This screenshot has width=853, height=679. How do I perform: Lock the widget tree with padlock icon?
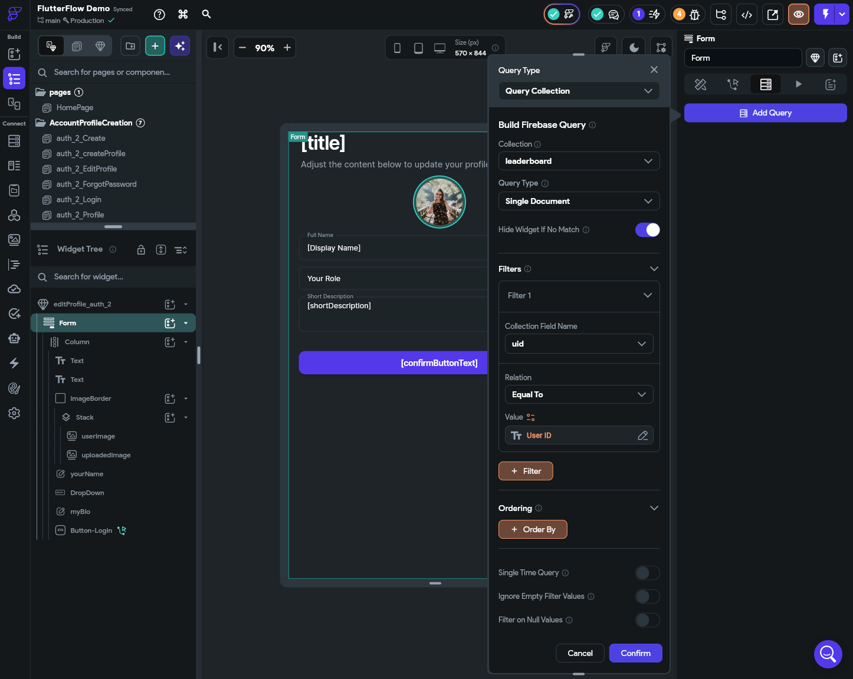pos(141,250)
